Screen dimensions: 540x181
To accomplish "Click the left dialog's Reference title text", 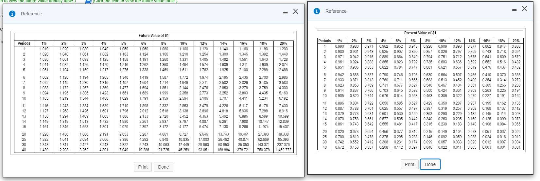I will (31, 14).
